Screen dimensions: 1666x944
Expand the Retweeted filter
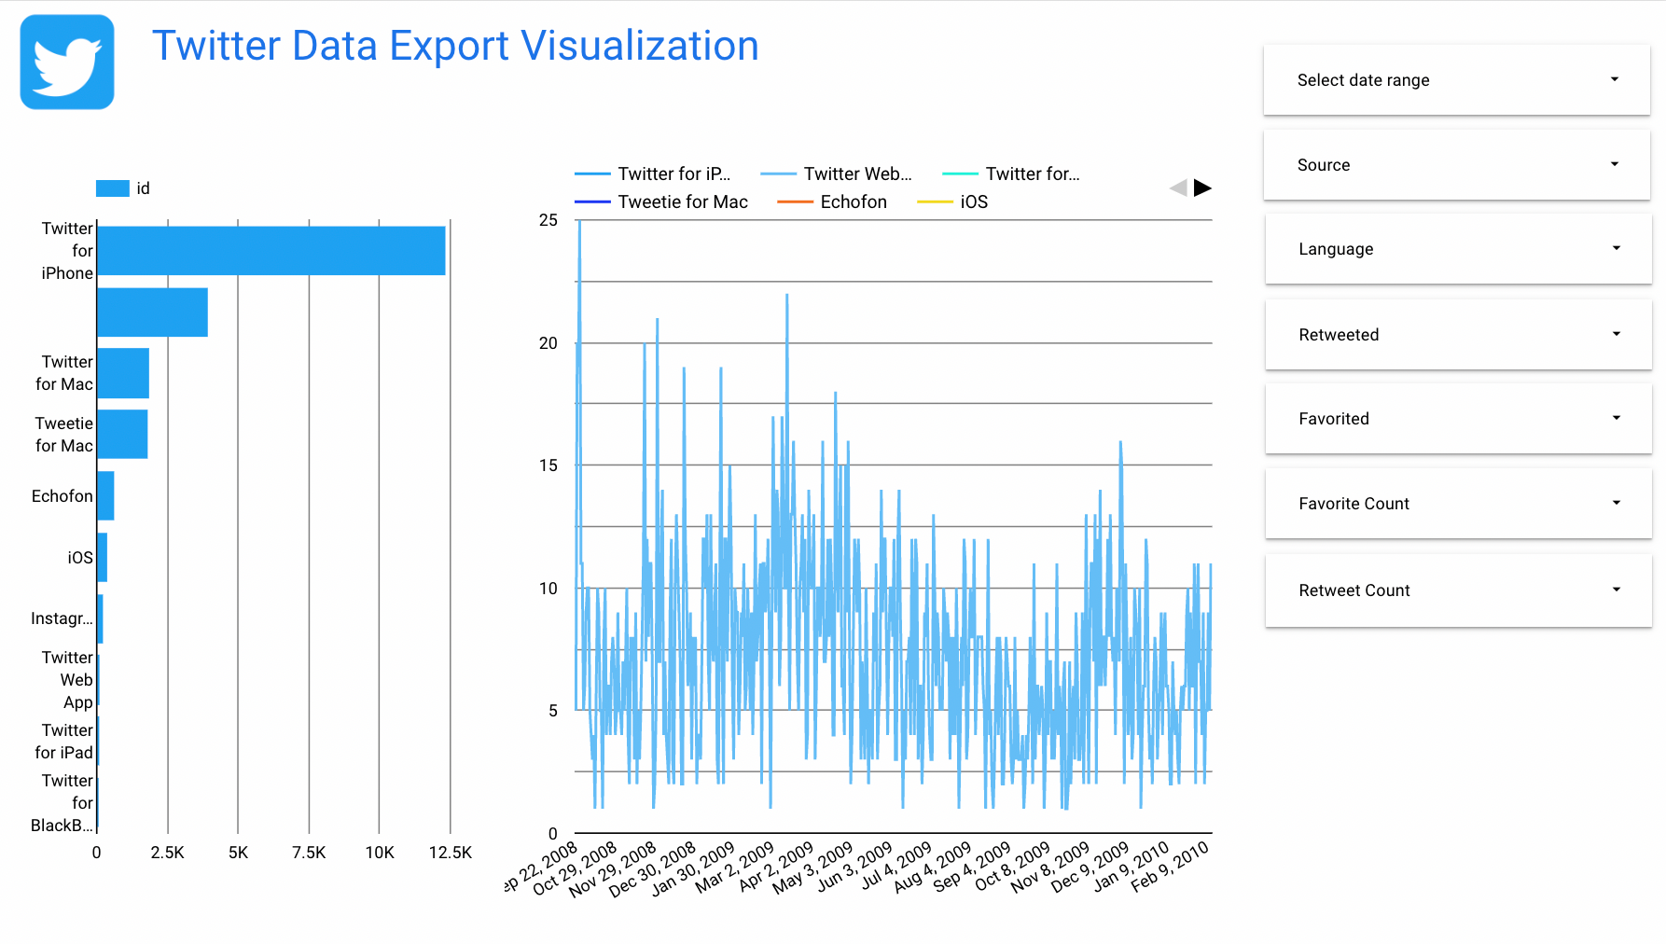pos(1457,334)
